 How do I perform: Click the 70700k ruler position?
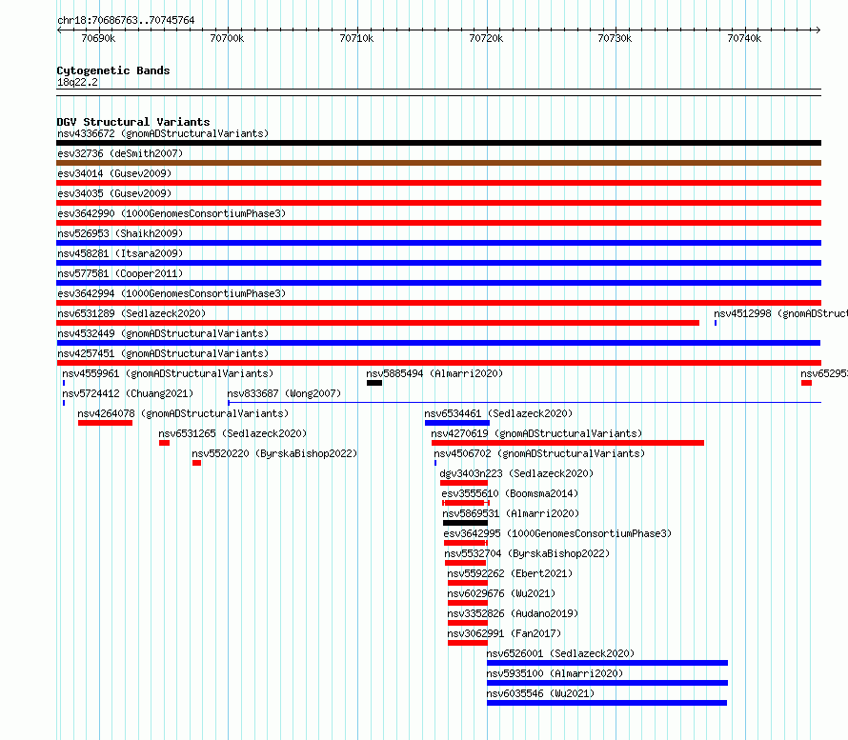[227, 38]
